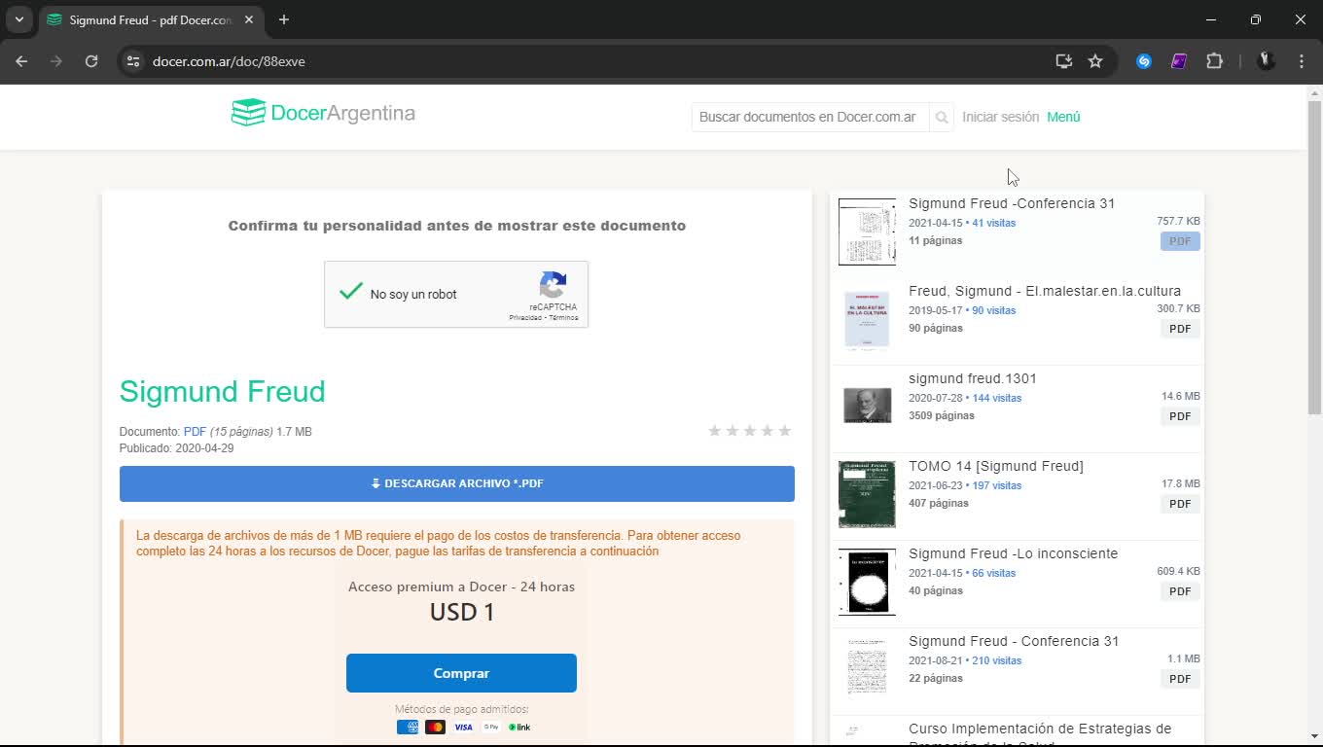Toggle the No soy un robot checkbox
This screenshot has width=1323, height=747.
(351, 292)
